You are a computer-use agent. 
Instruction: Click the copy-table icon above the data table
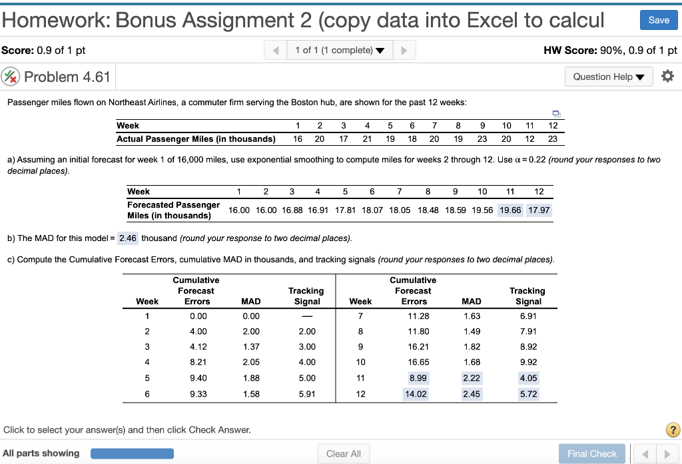pos(557,114)
